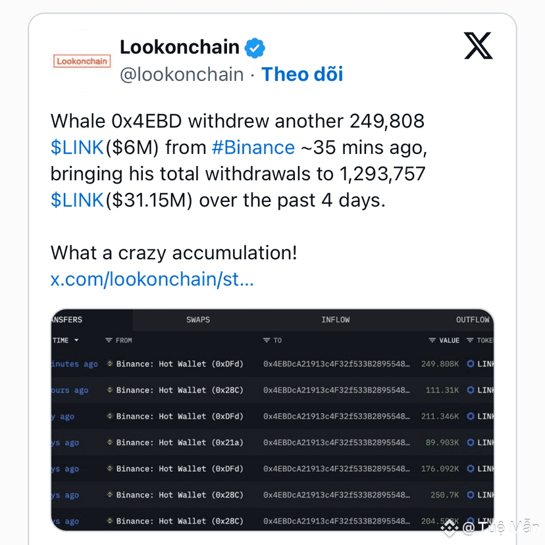Image resolution: width=545 pixels, height=545 pixels.
Task: Click the 0x4EBD address in 111.31K row
Action: pos(336,390)
